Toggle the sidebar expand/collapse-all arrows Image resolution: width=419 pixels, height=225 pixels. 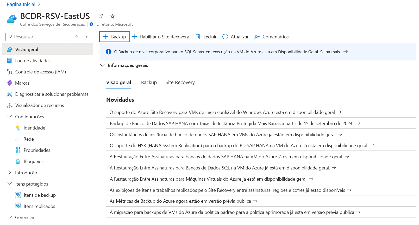(x=77, y=37)
